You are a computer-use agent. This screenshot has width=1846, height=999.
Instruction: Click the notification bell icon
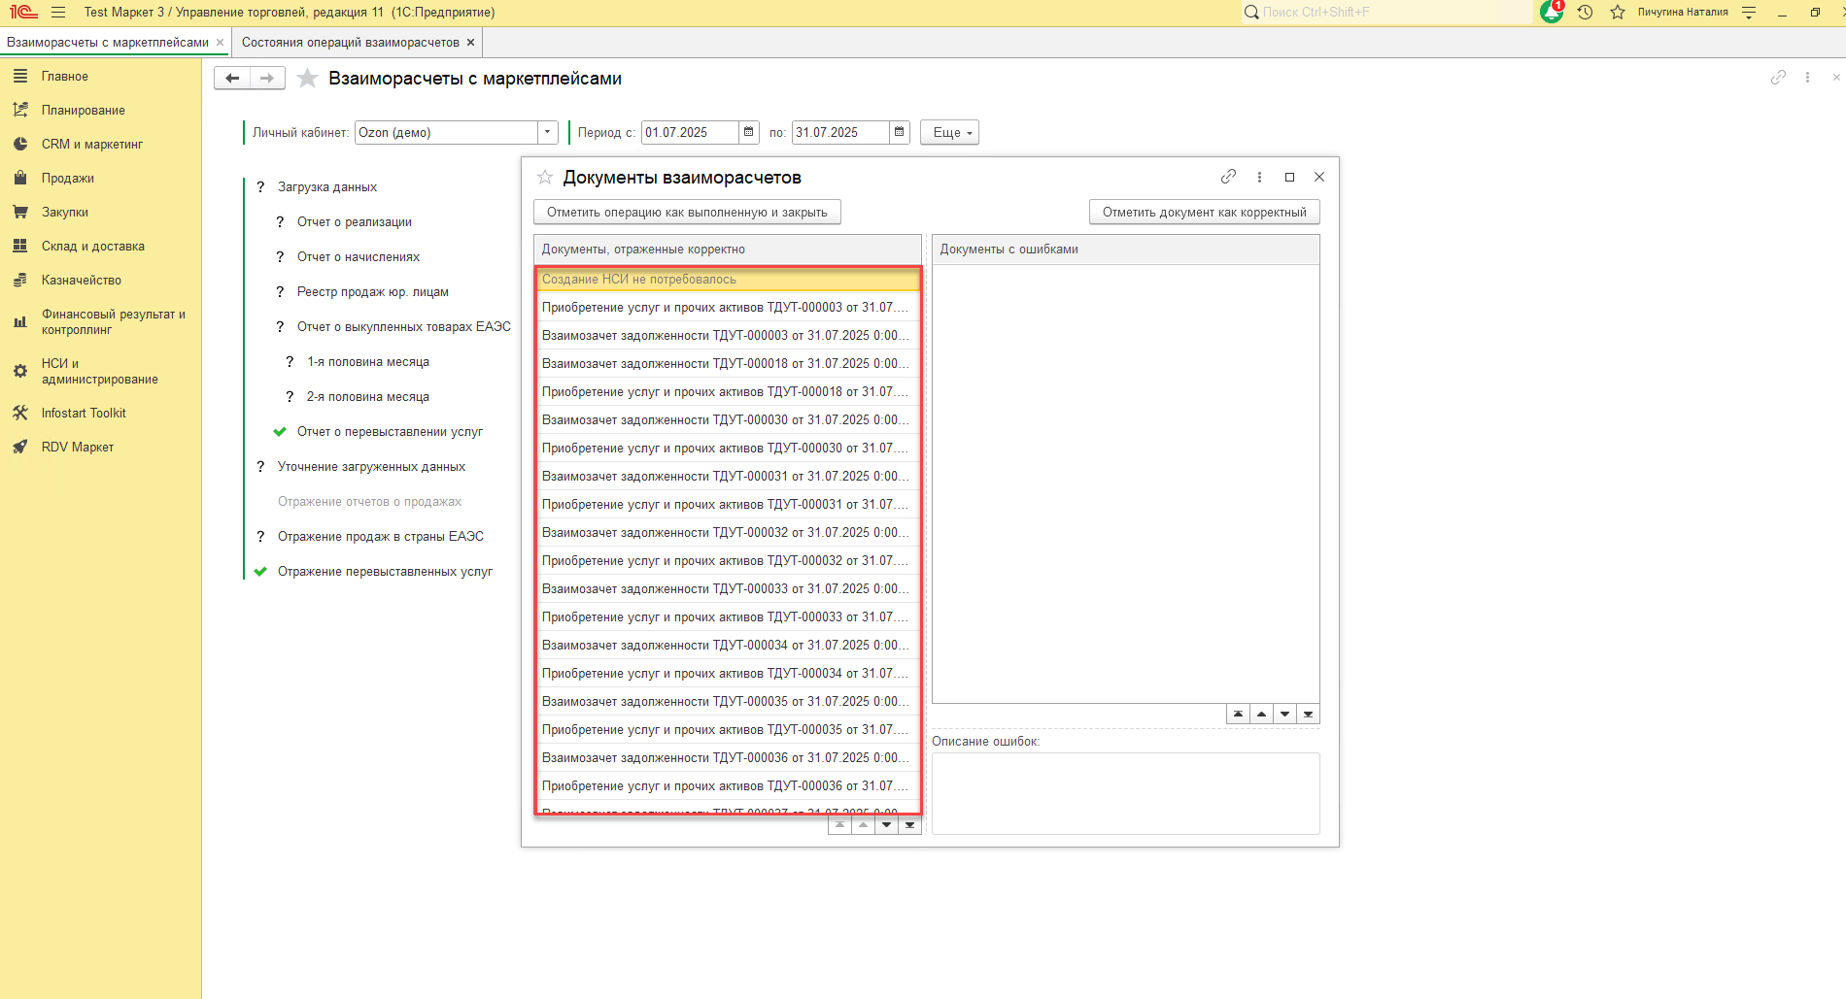pos(1552,12)
